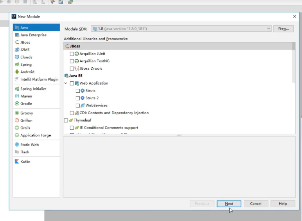Check the Struts checkbox
The height and width of the screenshot is (221, 302).
click(78, 91)
